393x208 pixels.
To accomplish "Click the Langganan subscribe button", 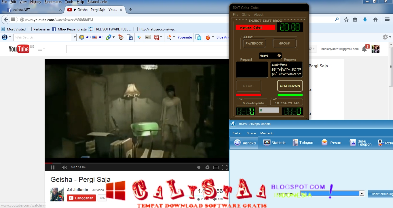I will [82, 198].
